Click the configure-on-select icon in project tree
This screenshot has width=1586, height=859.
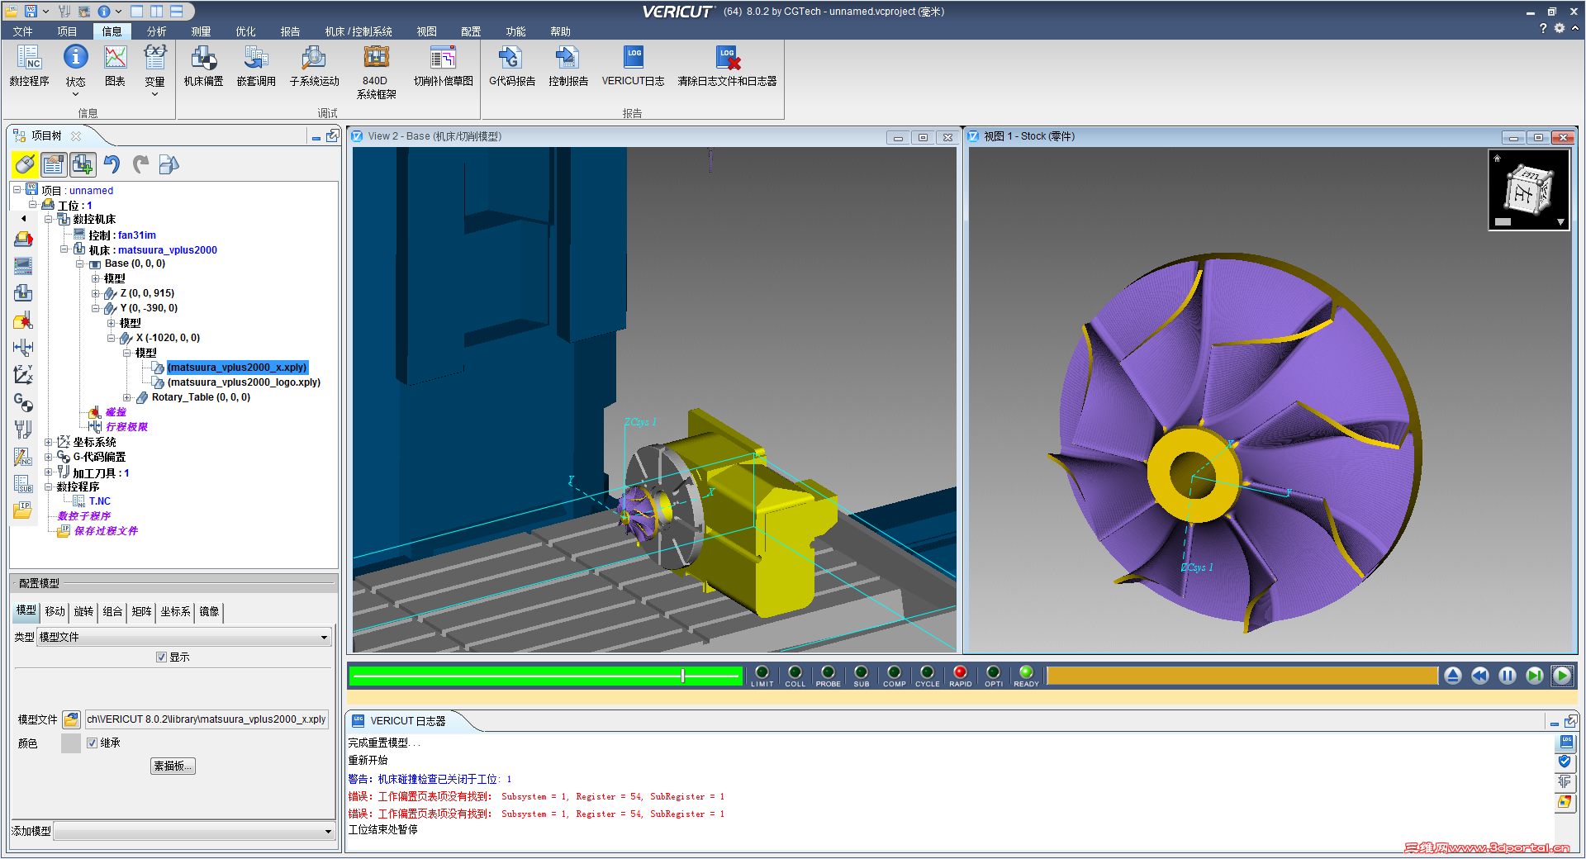coord(54,164)
